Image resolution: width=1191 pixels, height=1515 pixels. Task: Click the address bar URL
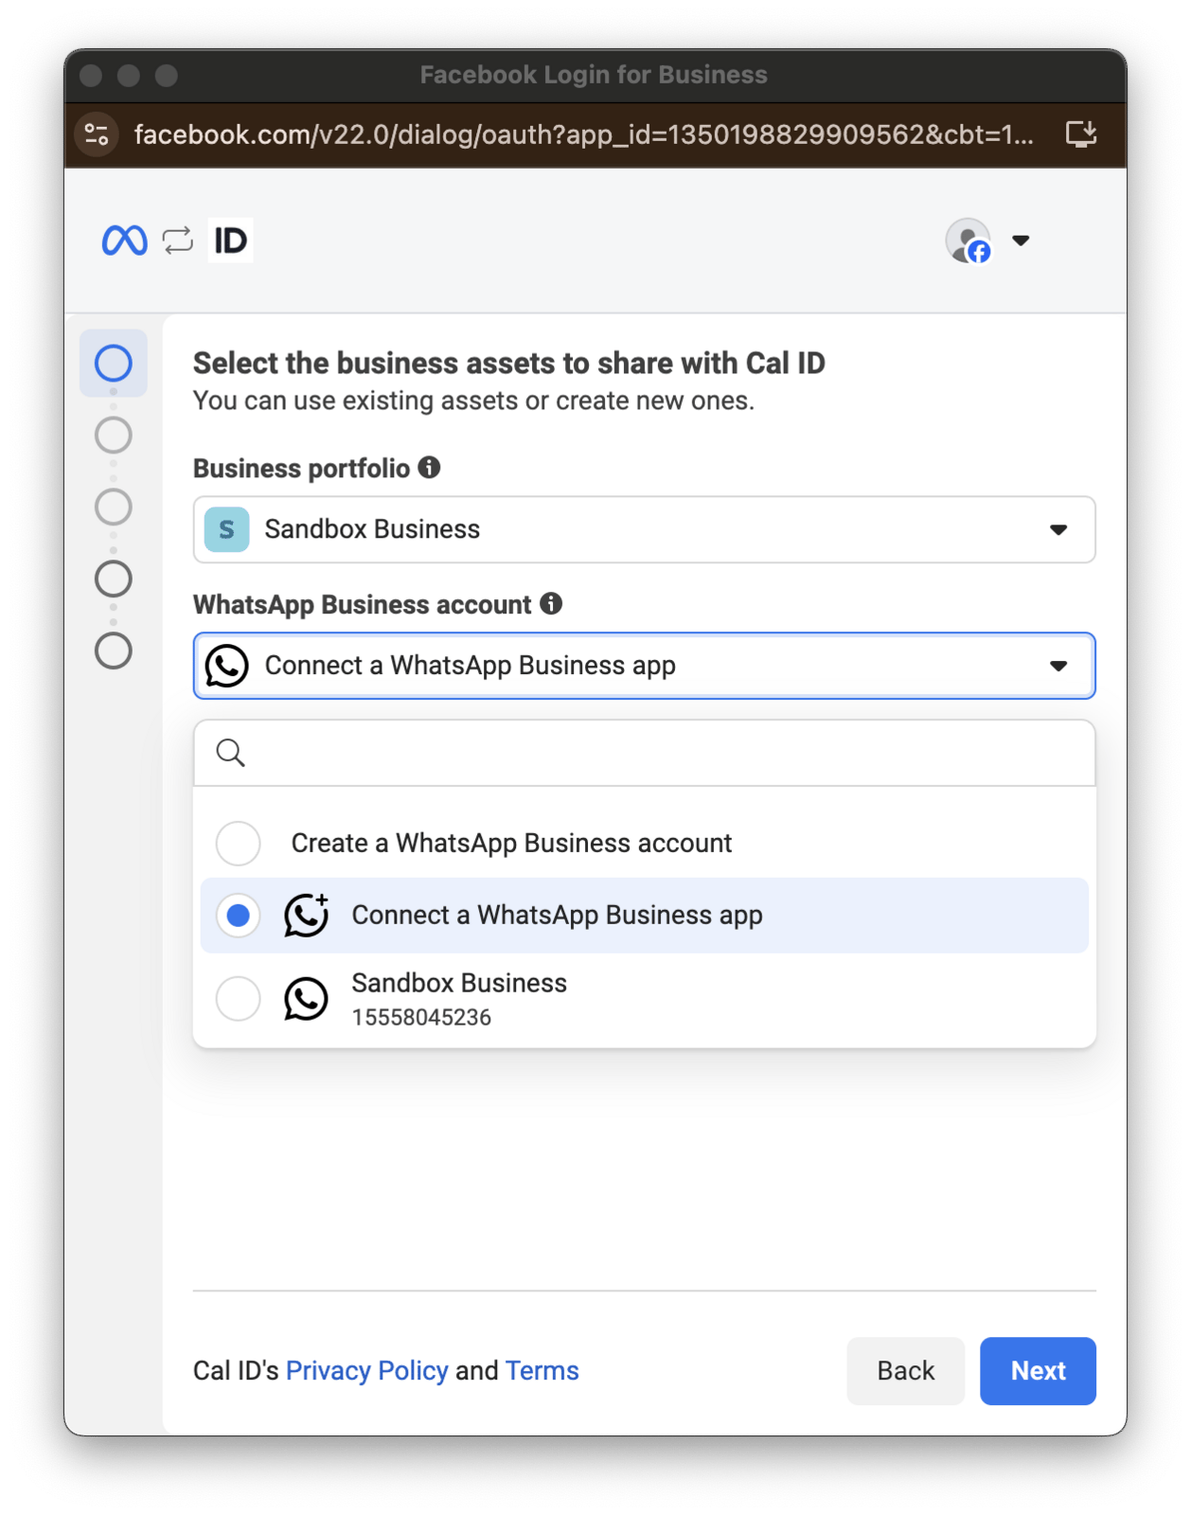pyautogui.click(x=583, y=134)
